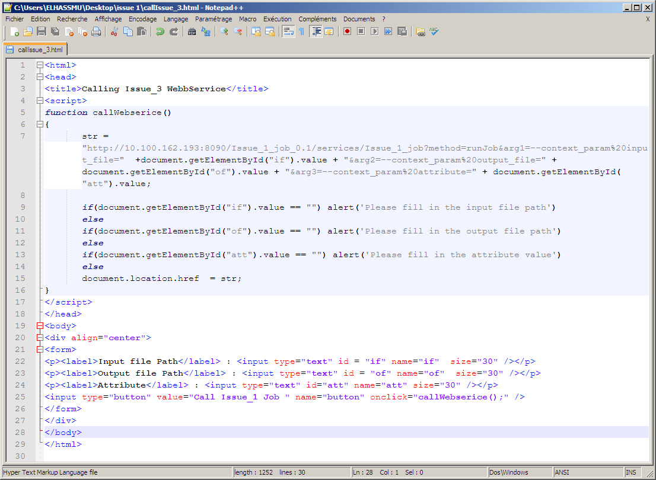This screenshot has height=480, width=656.
Task: Open the Macro menu
Action: point(248,19)
